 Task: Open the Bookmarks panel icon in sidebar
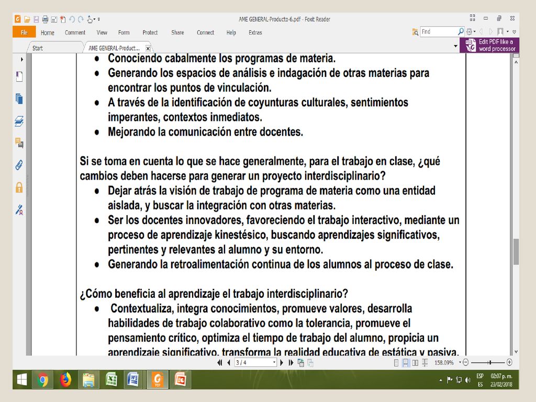(x=19, y=76)
